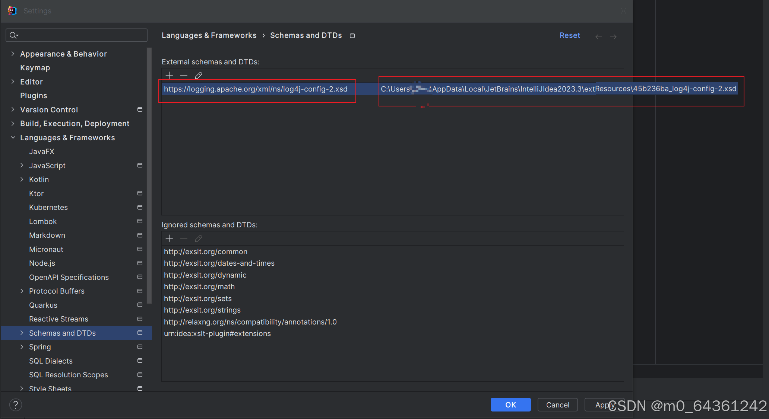Image resolution: width=769 pixels, height=419 pixels.
Task: Open help via the question mark icon
Action: pyautogui.click(x=15, y=405)
